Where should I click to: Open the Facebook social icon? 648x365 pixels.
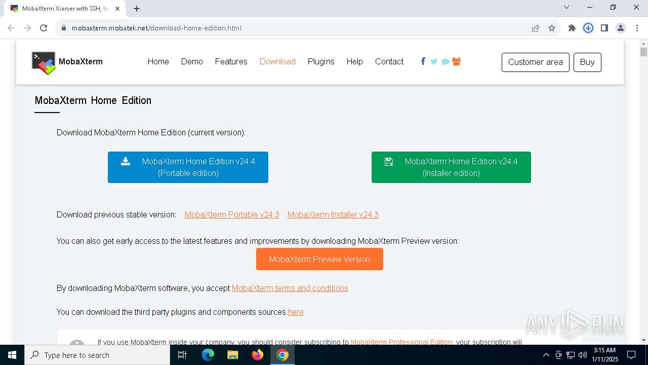pyautogui.click(x=423, y=61)
